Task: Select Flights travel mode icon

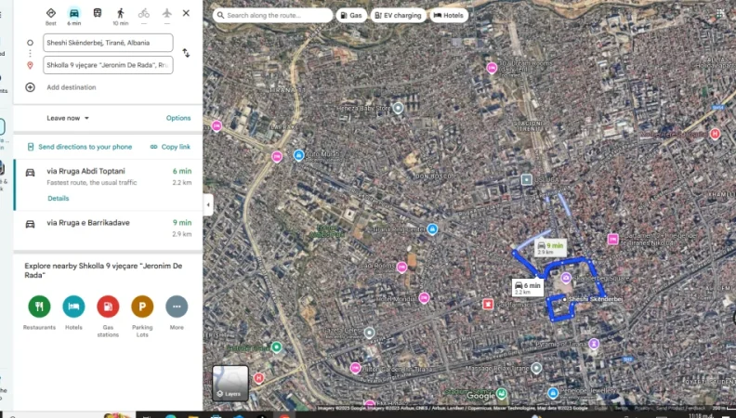Action: pyautogui.click(x=166, y=14)
